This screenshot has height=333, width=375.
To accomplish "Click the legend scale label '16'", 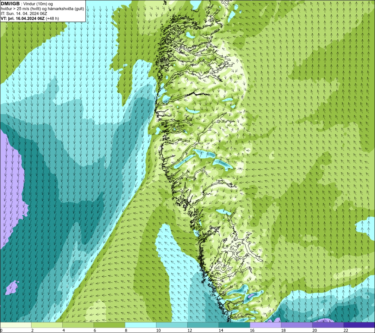I will click(x=252, y=331).
